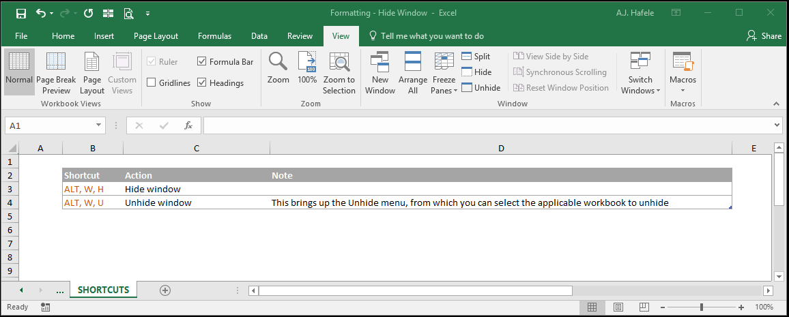The width and height of the screenshot is (789, 317).
Task: Click the Hide window button
Action: 476,72
